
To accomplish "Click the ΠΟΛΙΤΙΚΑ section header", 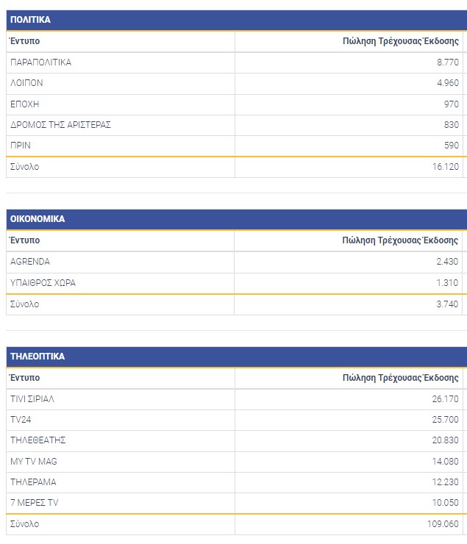I will click(x=31, y=20).
